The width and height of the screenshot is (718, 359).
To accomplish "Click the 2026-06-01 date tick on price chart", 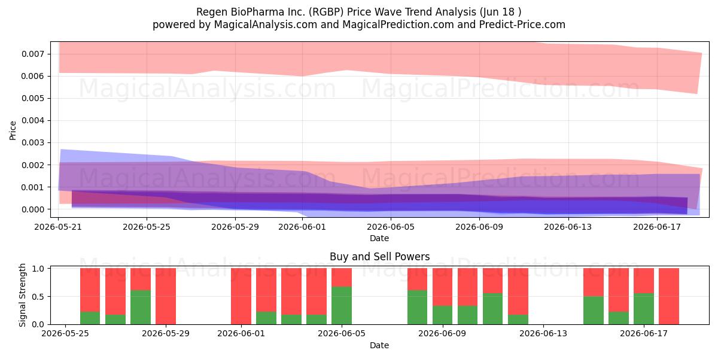I will 302,227.
